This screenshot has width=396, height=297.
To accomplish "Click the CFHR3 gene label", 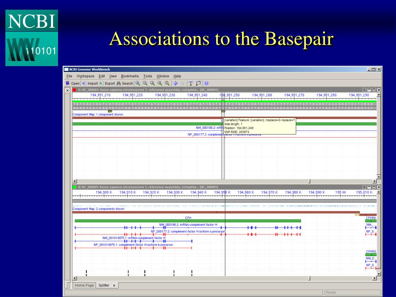I will click(x=371, y=251).
